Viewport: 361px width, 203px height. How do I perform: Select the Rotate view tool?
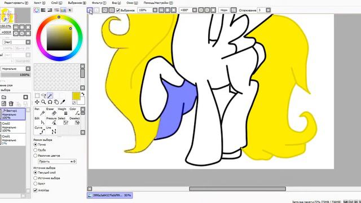coord(50,102)
